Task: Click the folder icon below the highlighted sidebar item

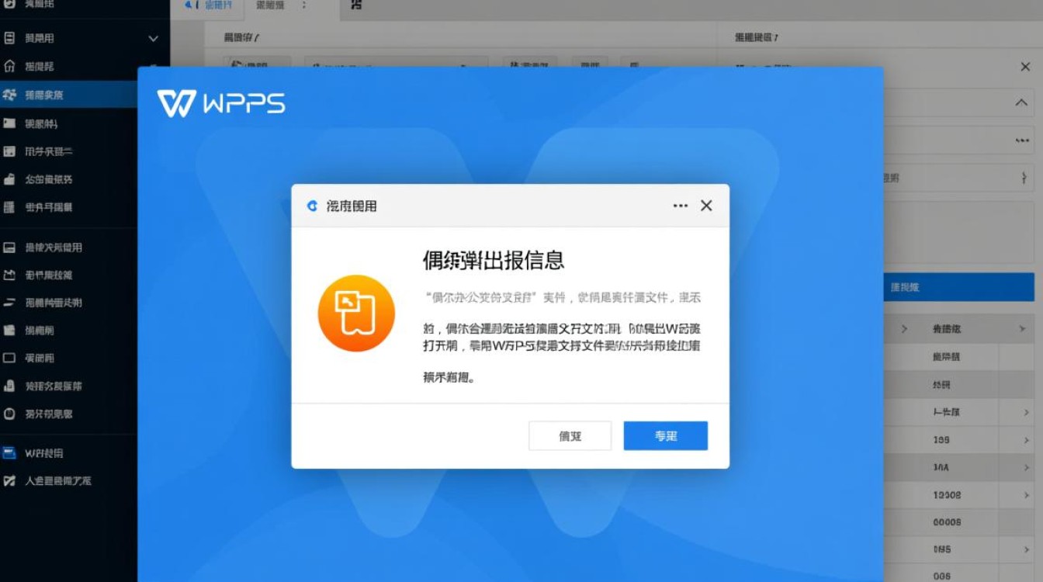Action: (x=9, y=123)
